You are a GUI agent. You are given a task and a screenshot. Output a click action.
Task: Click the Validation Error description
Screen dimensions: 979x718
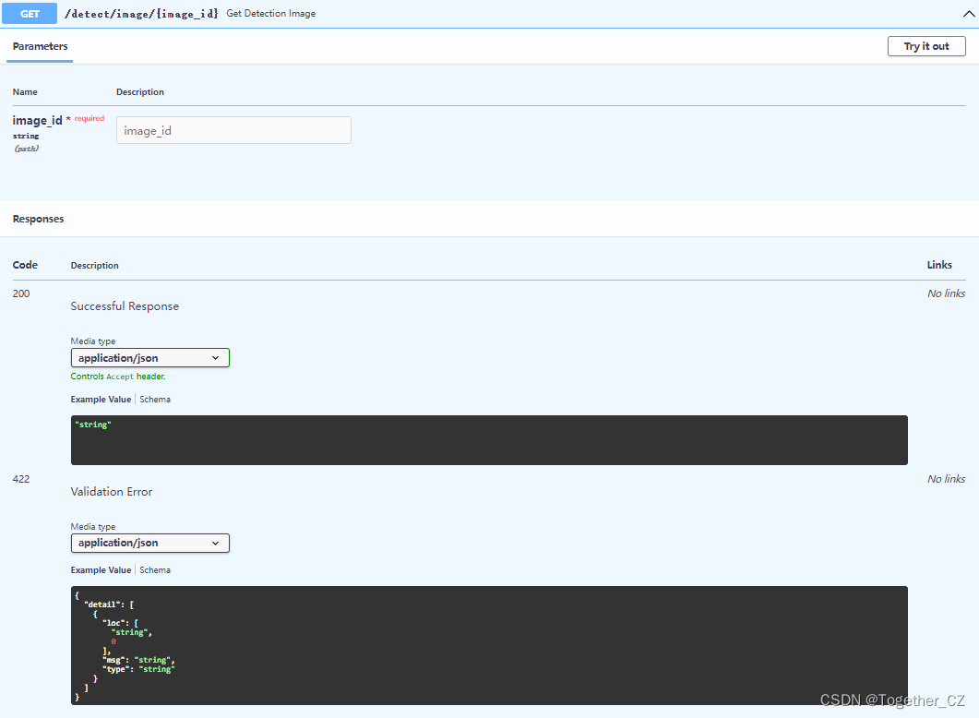(x=111, y=491)
